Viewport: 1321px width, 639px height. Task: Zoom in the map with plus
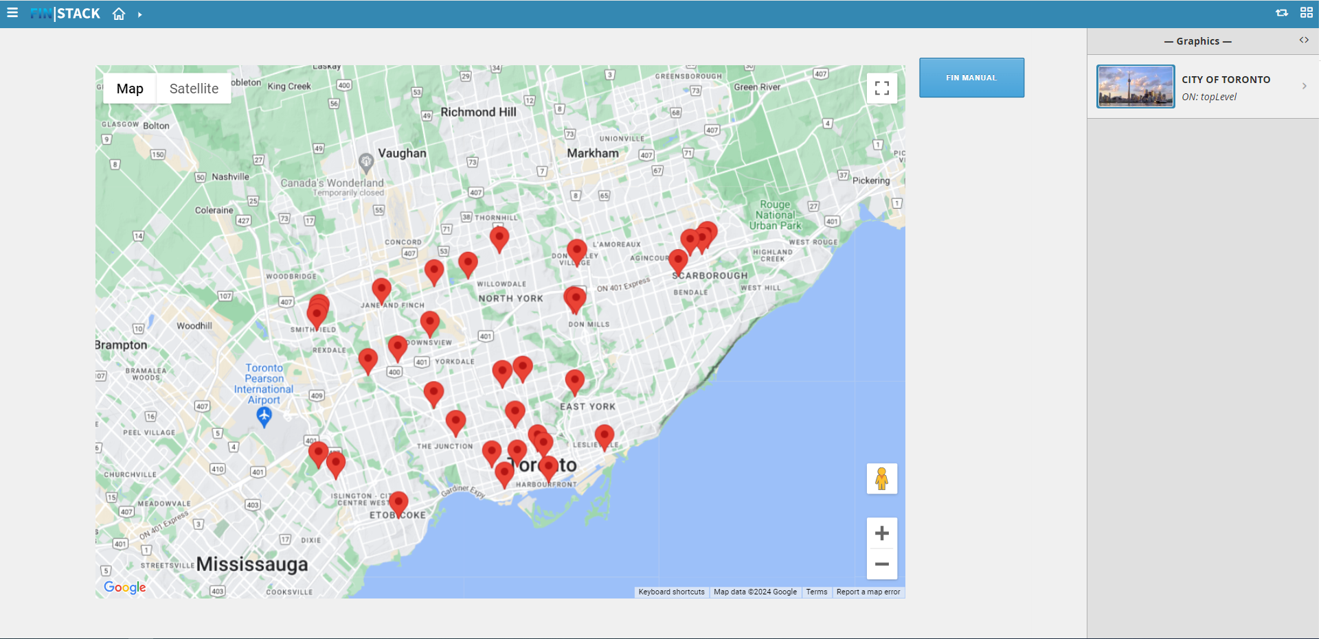(882, 533)
